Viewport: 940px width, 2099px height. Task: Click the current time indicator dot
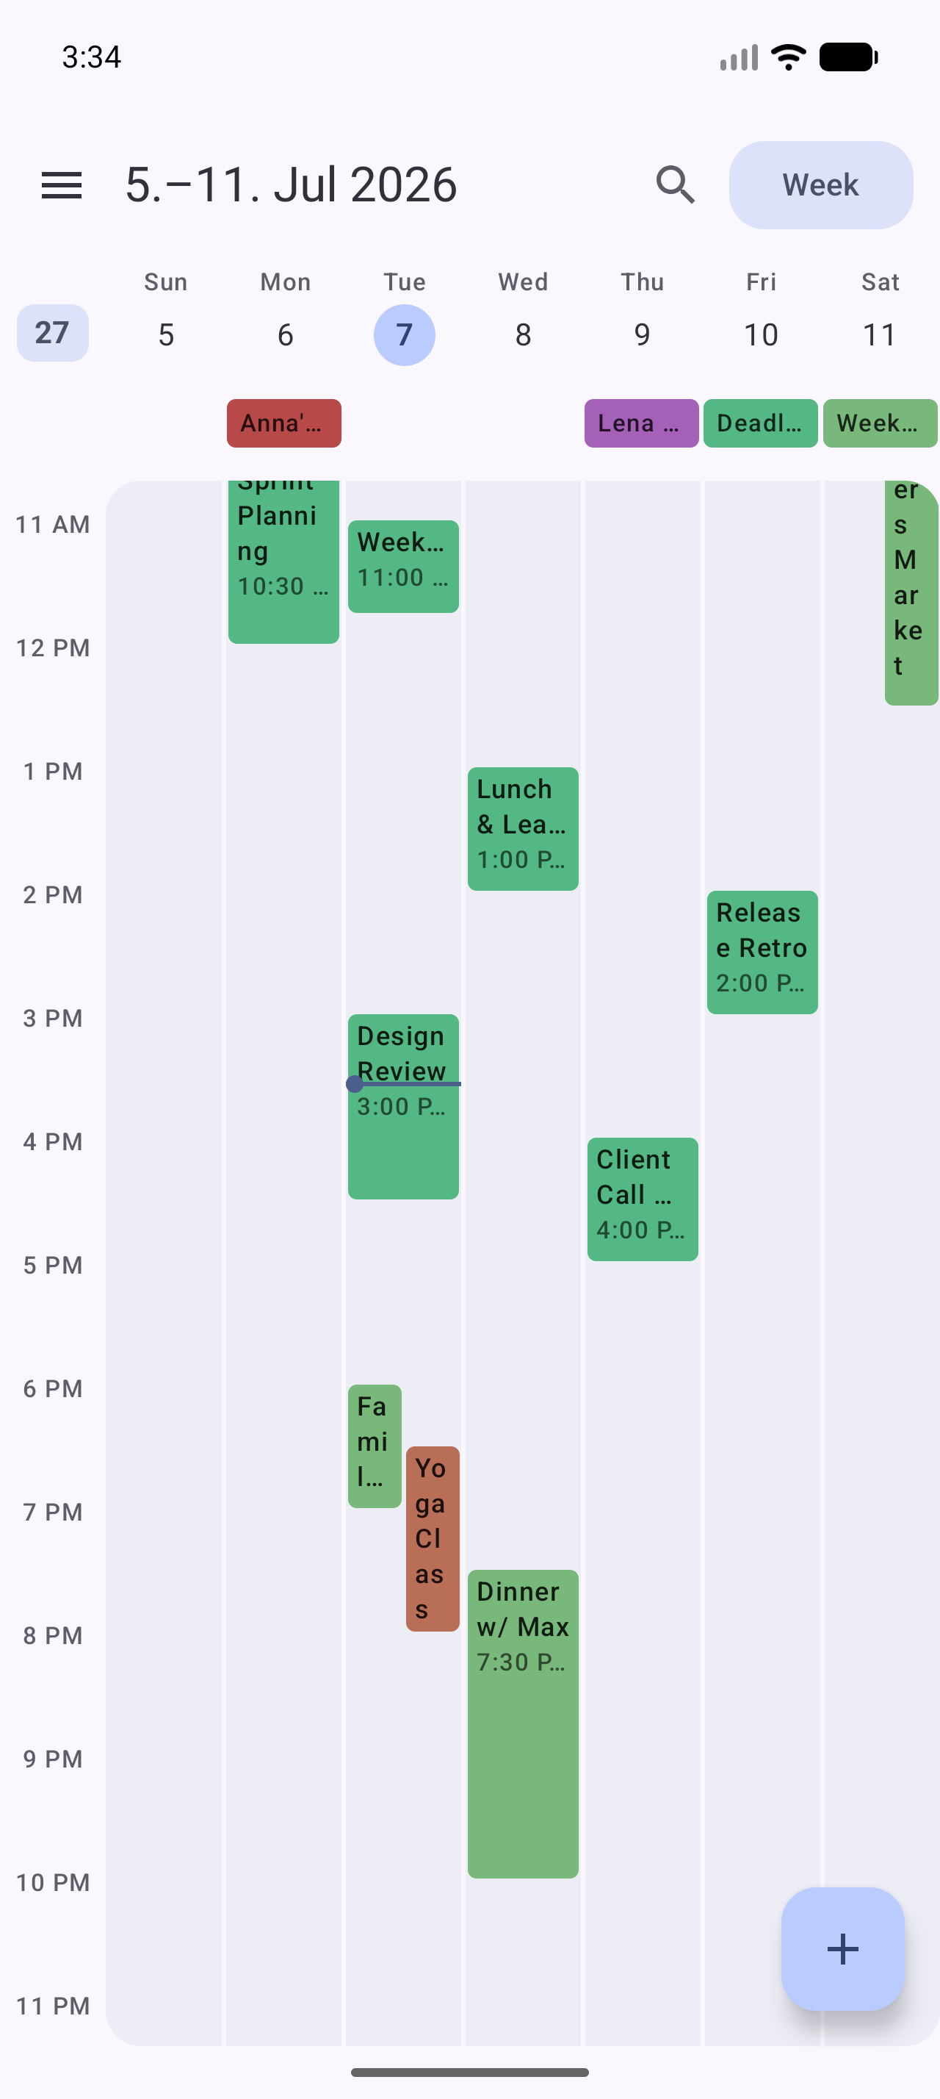[354, 1084]
